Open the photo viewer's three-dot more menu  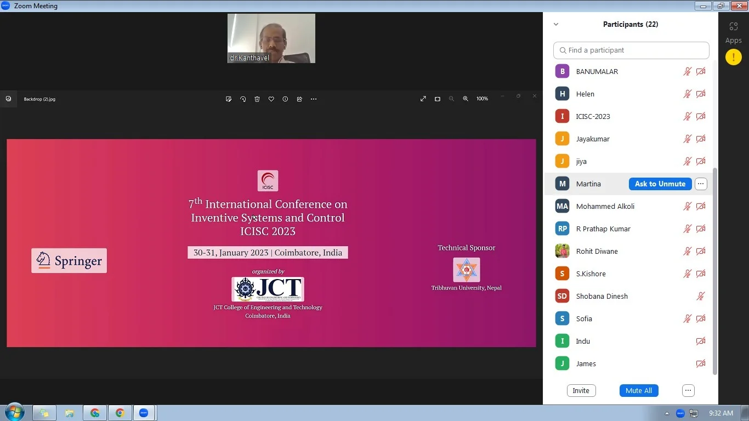tap(314, 99)
